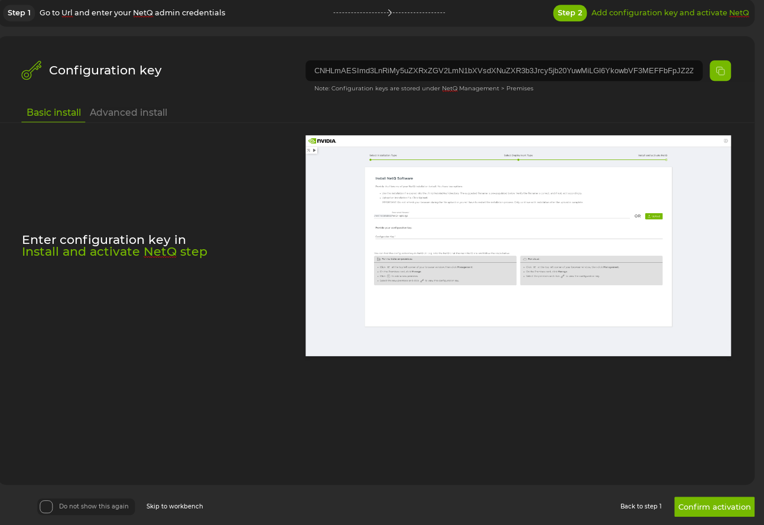The height and width of the screenshot is (525, 764).
Task: Go back to step 1
Action: tap(641, 507)
